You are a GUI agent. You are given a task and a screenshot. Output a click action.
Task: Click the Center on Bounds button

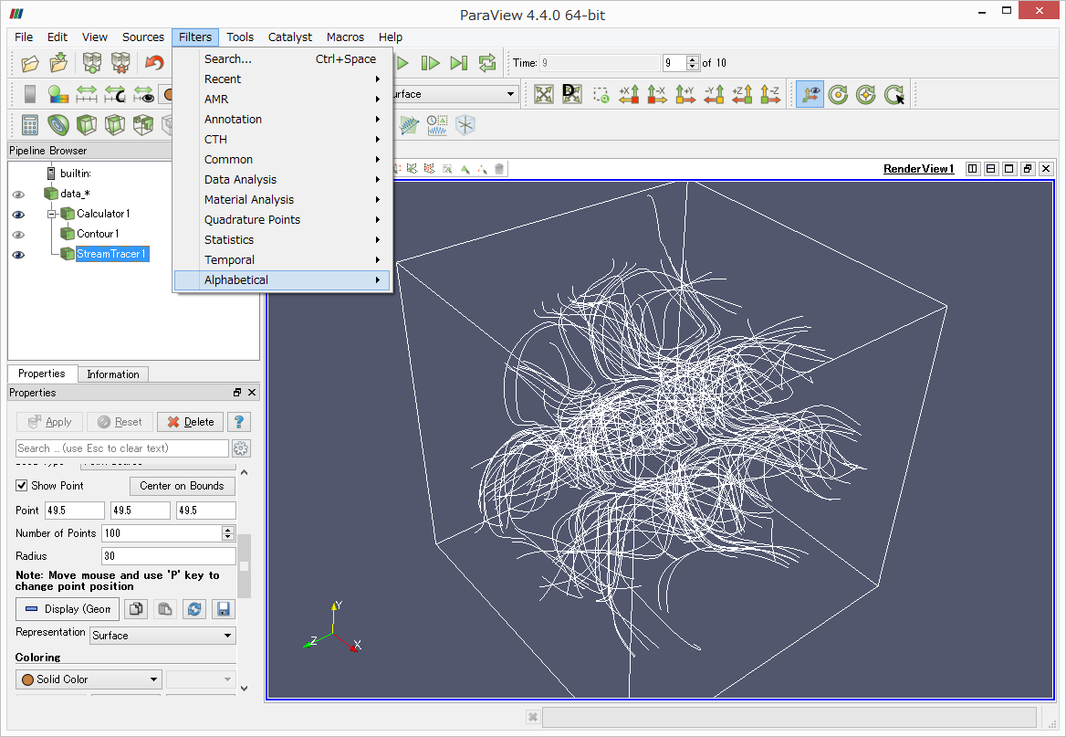coord(182,486)
